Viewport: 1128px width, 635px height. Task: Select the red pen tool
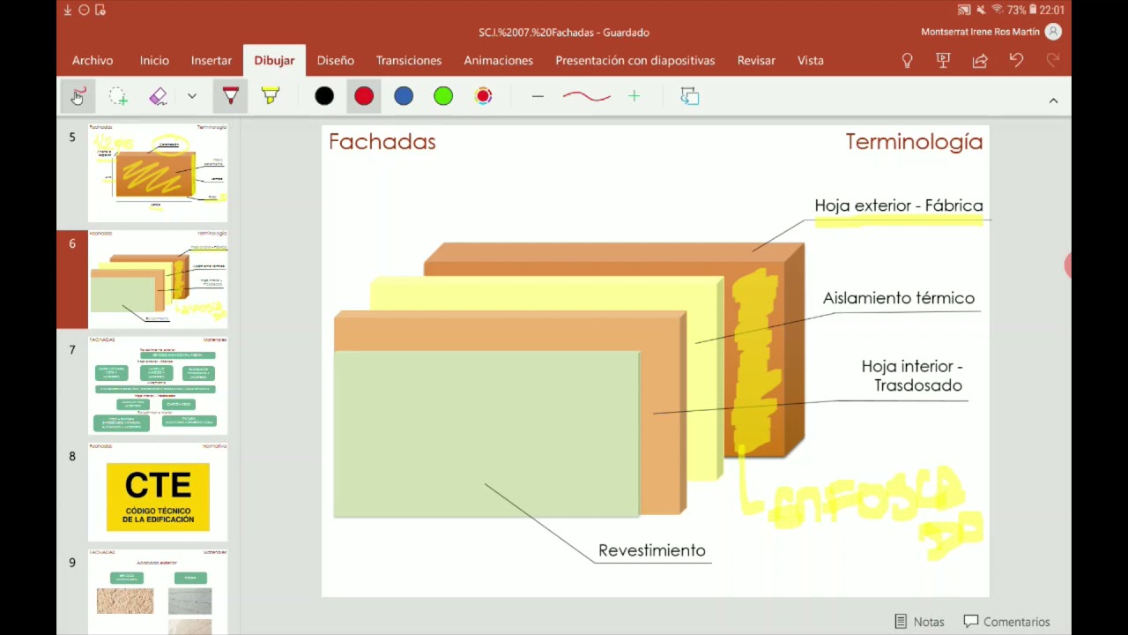coord(230,96)
